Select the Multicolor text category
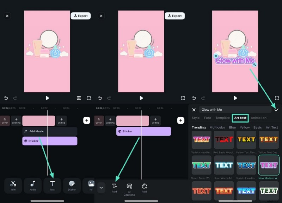Screen dimensions: 282x203 (x=217, y=127)
